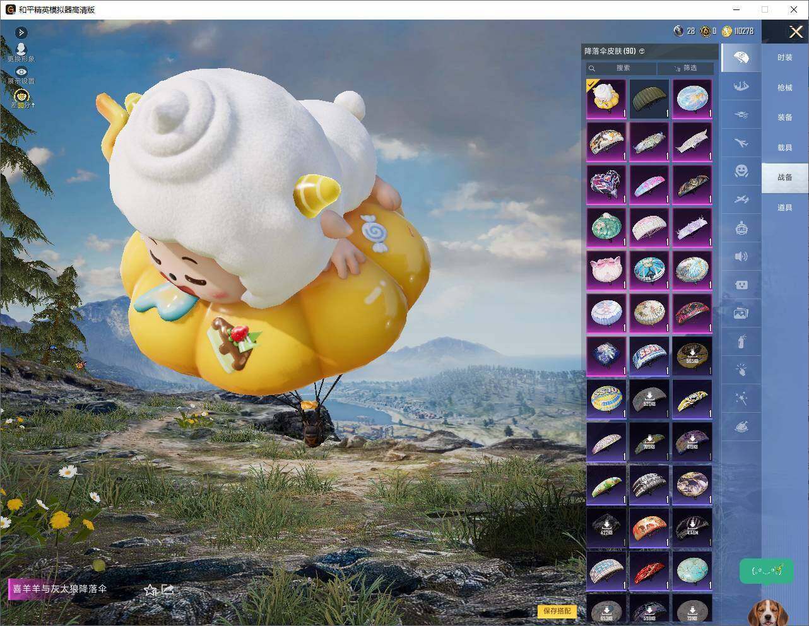The width and height of the screenshot is (809, 626).
Task: Open the satellite category icon
Action: [x=741, y=199]
